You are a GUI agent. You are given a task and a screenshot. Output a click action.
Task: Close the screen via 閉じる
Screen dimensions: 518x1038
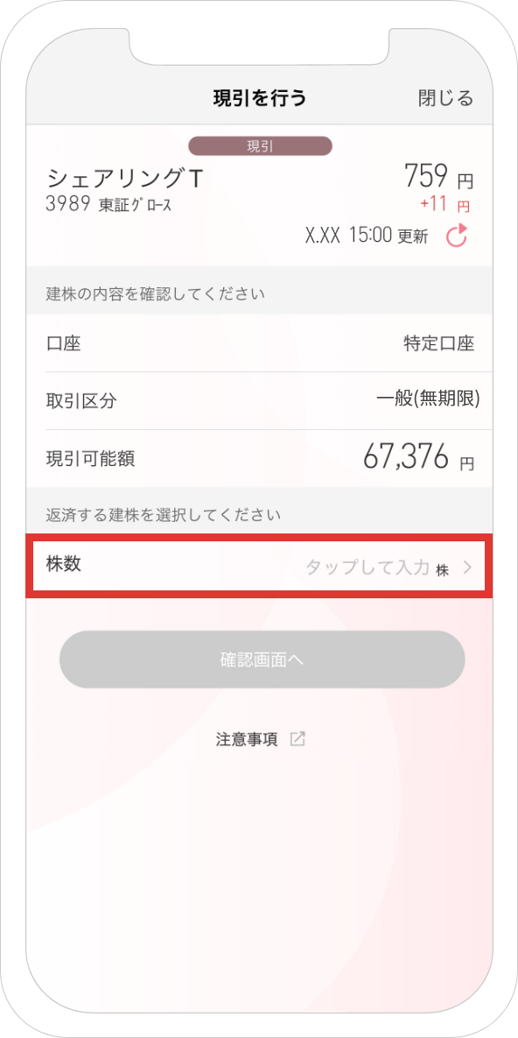click(x=446, y=98)
